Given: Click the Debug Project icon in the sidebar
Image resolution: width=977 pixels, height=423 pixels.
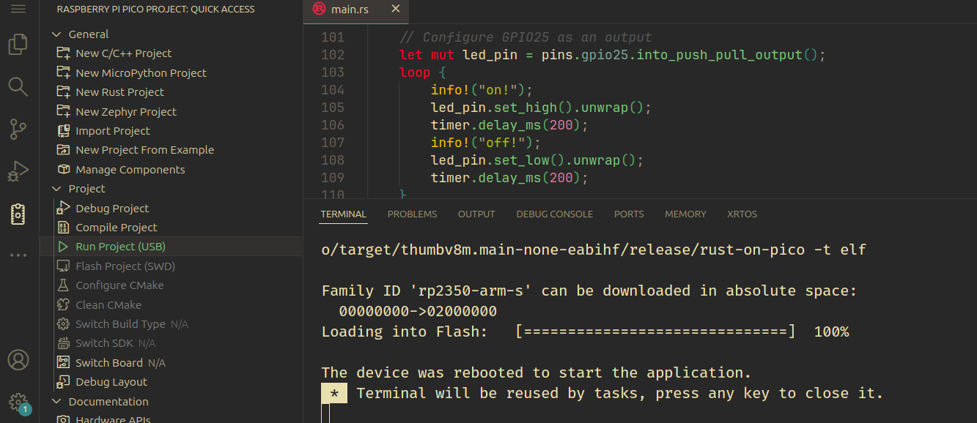Looking at the screenshot, I should 64,208.
